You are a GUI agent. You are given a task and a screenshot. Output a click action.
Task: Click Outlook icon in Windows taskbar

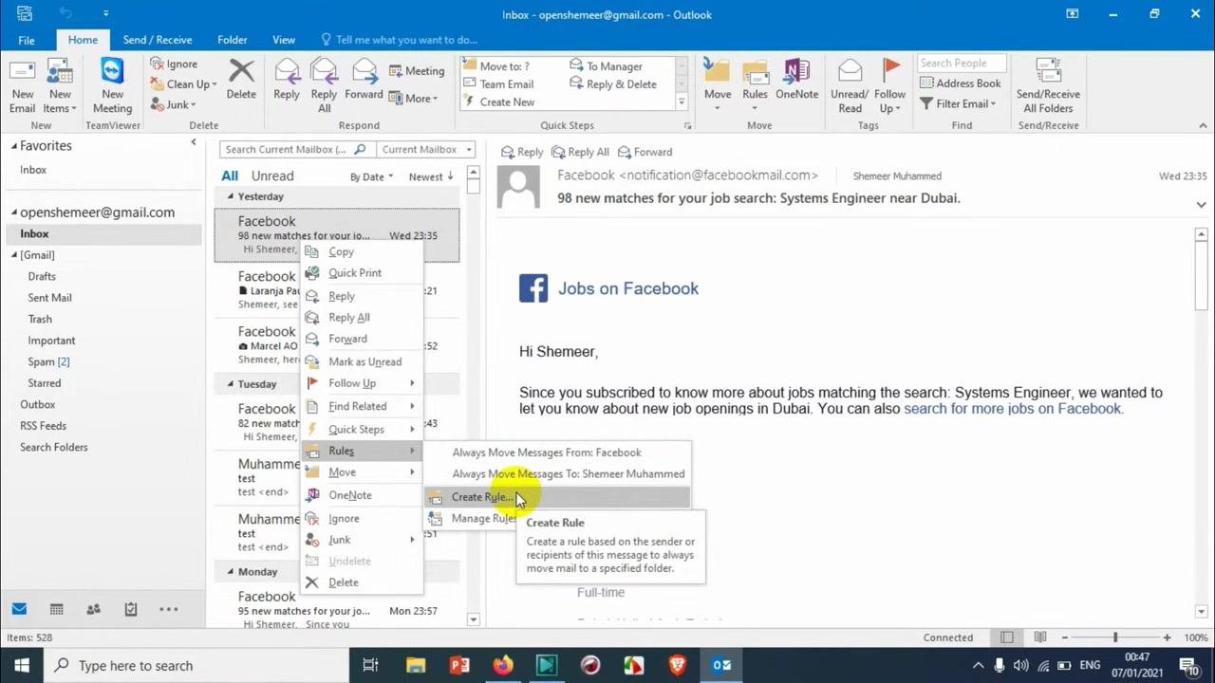(x=721, y=665)
